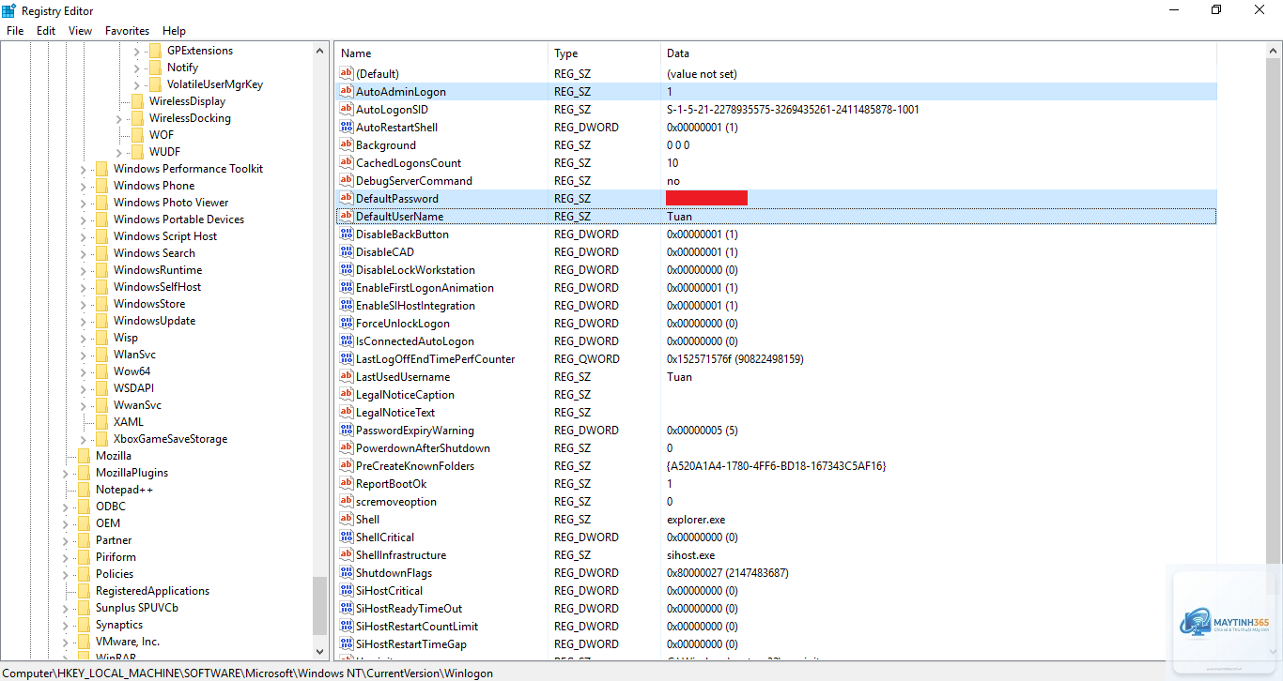Sort values by the Name column header
This screenshot has height=681, width=1283.
(x=441, y=53)
